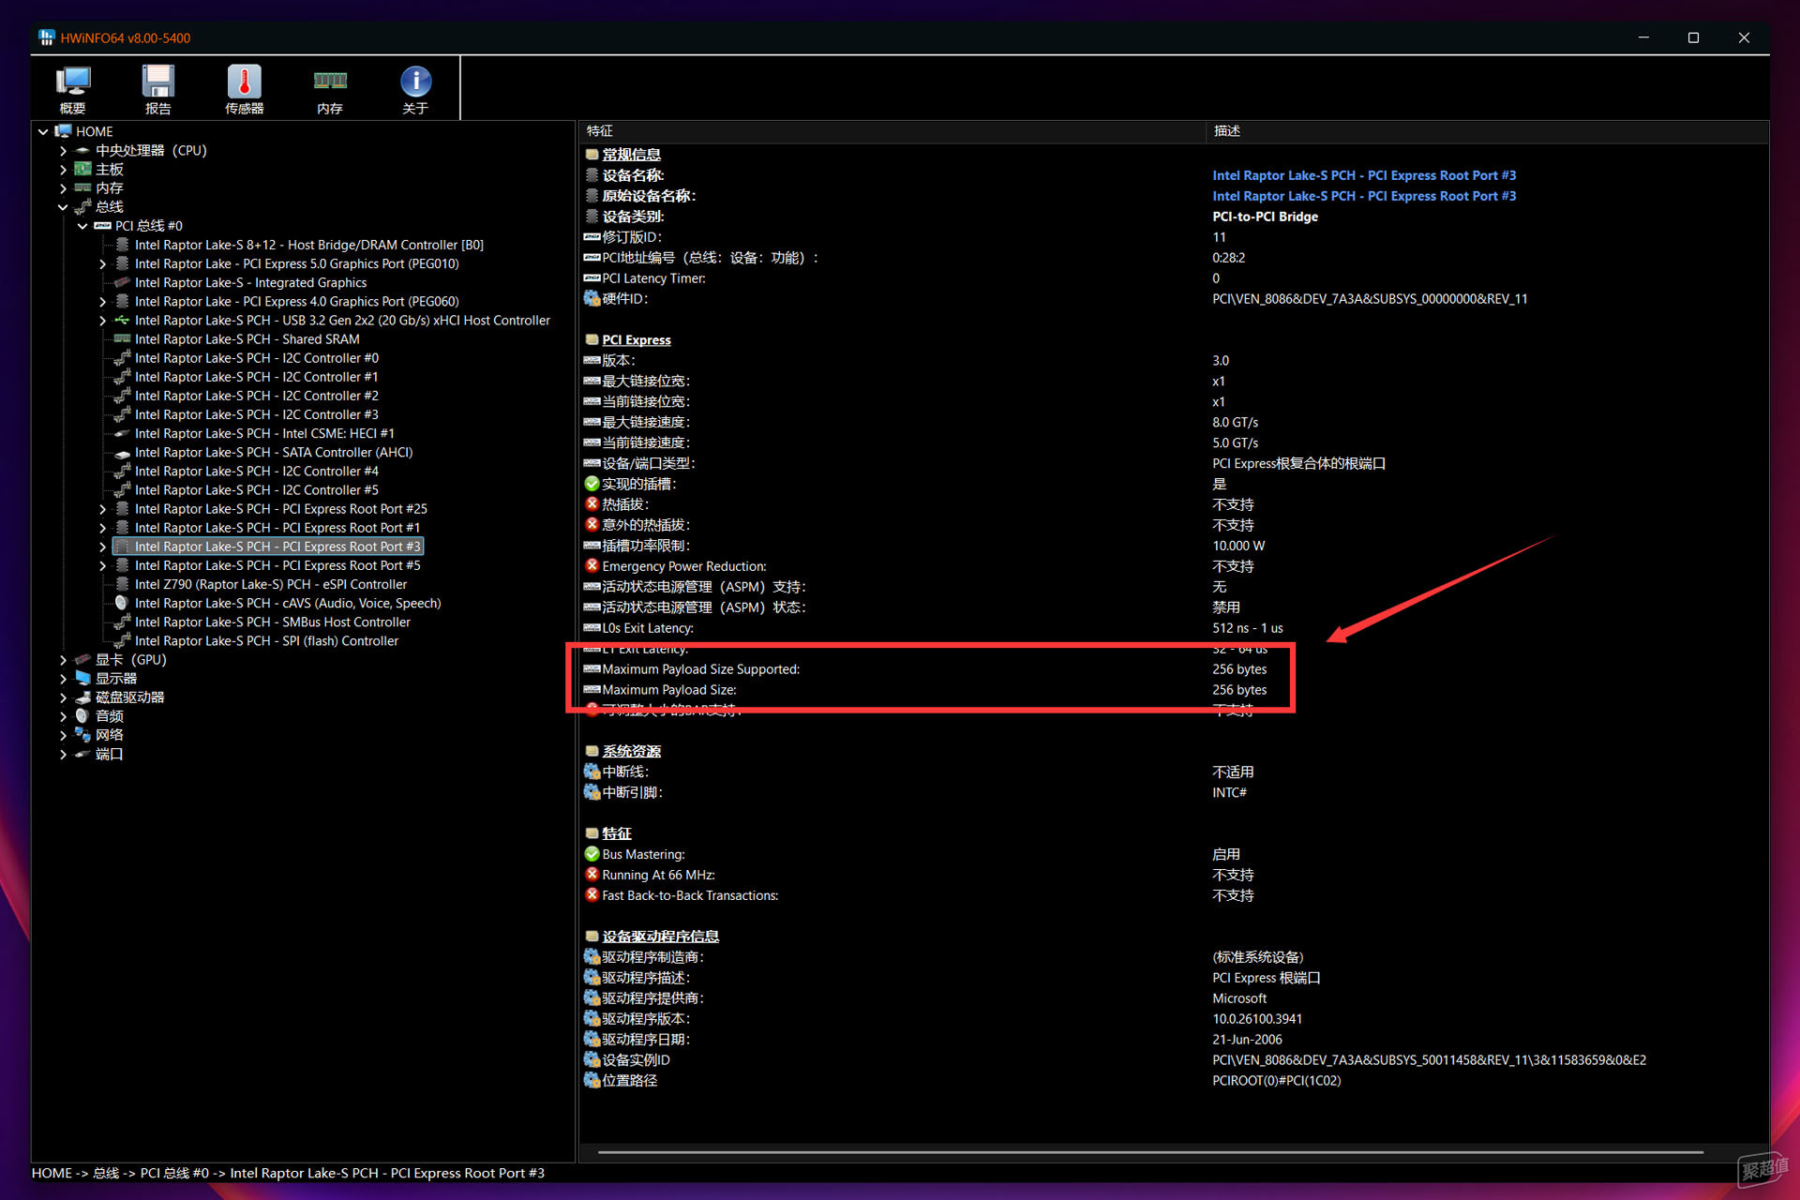Click the icon beside 驱动程序版本

592,1019
